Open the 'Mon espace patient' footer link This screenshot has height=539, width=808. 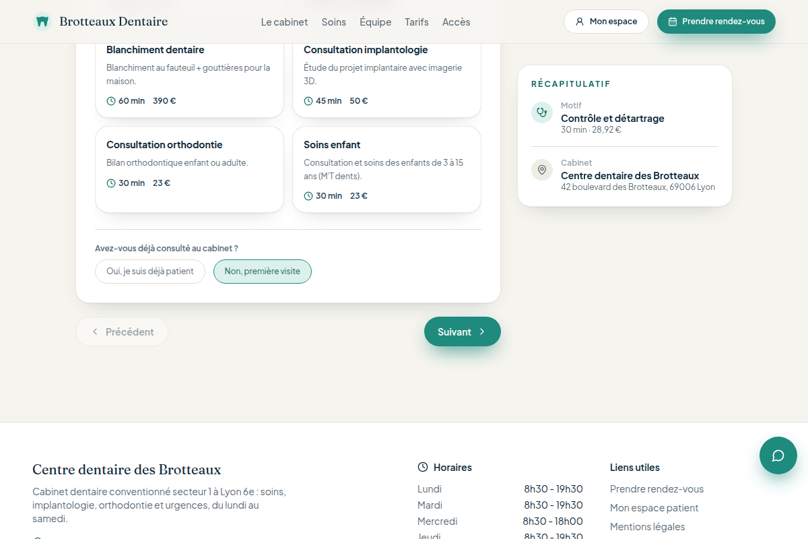click(654, 508)
